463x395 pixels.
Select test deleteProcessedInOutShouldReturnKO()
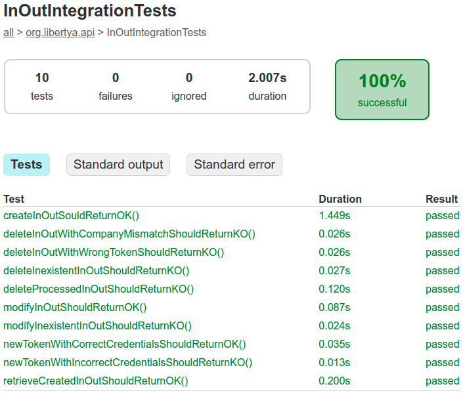(99, 289)
